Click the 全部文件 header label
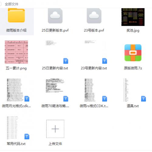 click(12, 4)
